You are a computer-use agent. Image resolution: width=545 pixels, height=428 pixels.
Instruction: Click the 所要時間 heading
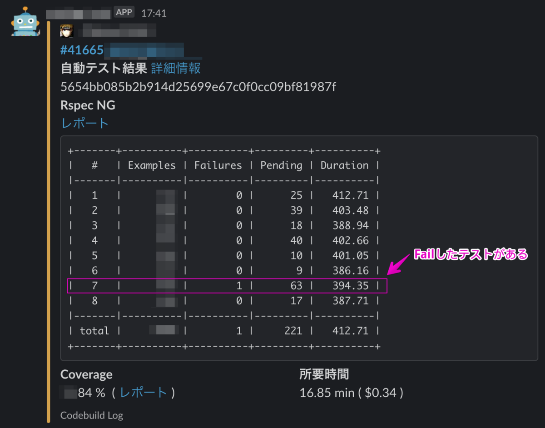pos(324,374)
